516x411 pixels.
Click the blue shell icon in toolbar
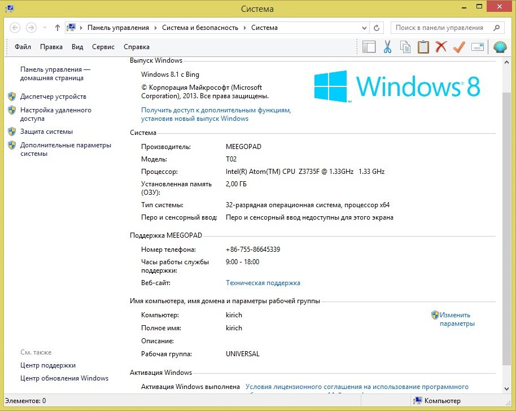[500, 47]
